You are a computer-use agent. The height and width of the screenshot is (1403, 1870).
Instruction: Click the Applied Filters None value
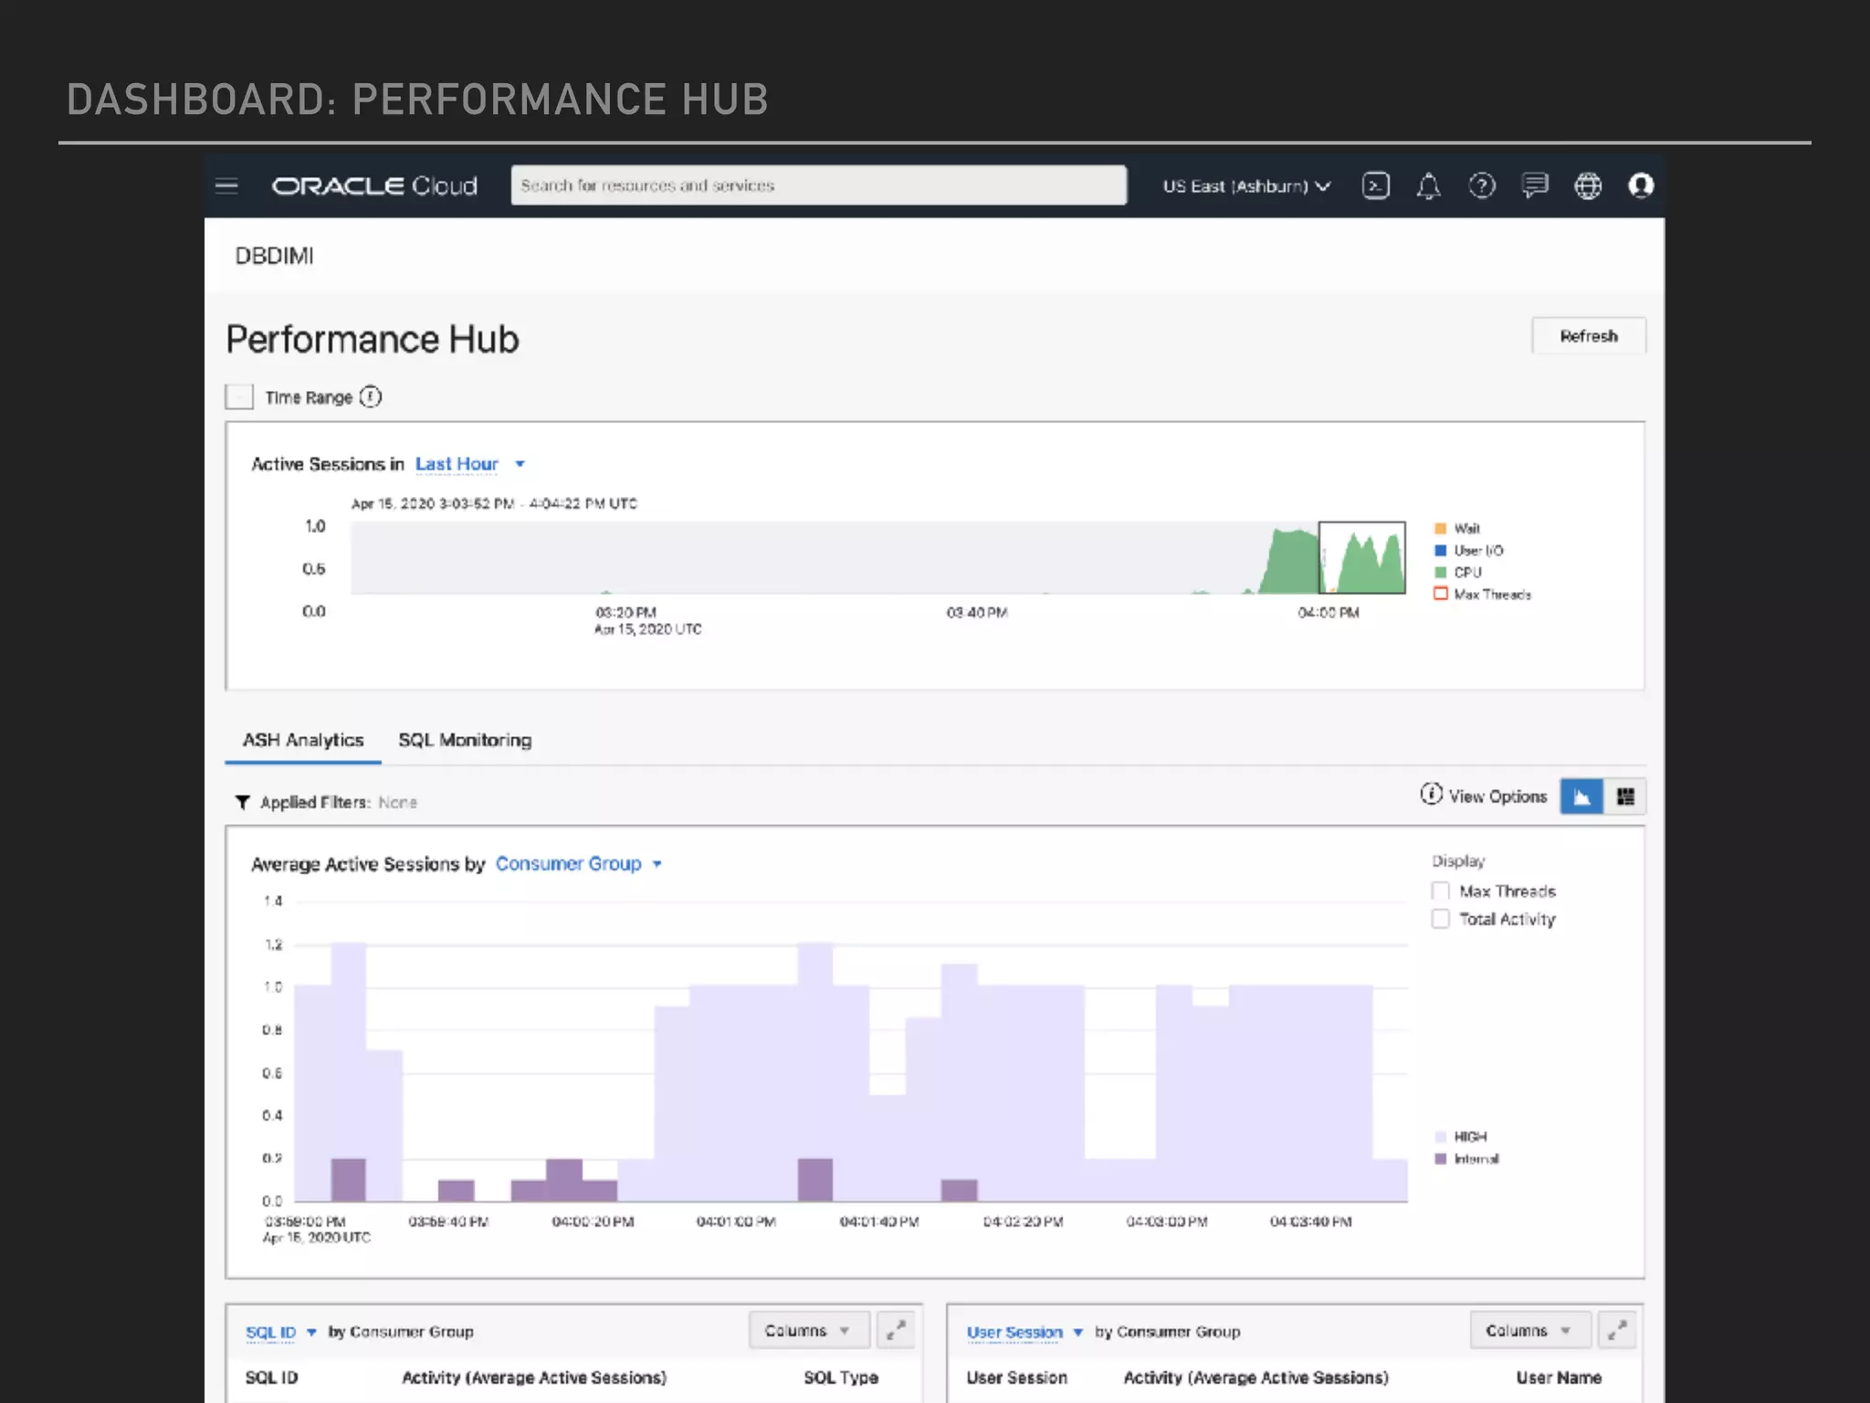coord(397,803)
